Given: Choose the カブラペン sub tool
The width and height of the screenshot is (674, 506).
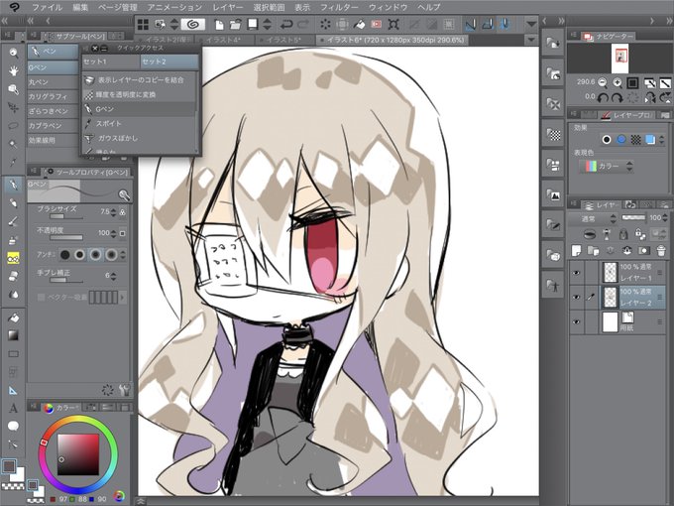Looking at the screenshot, I should (54, 126).
